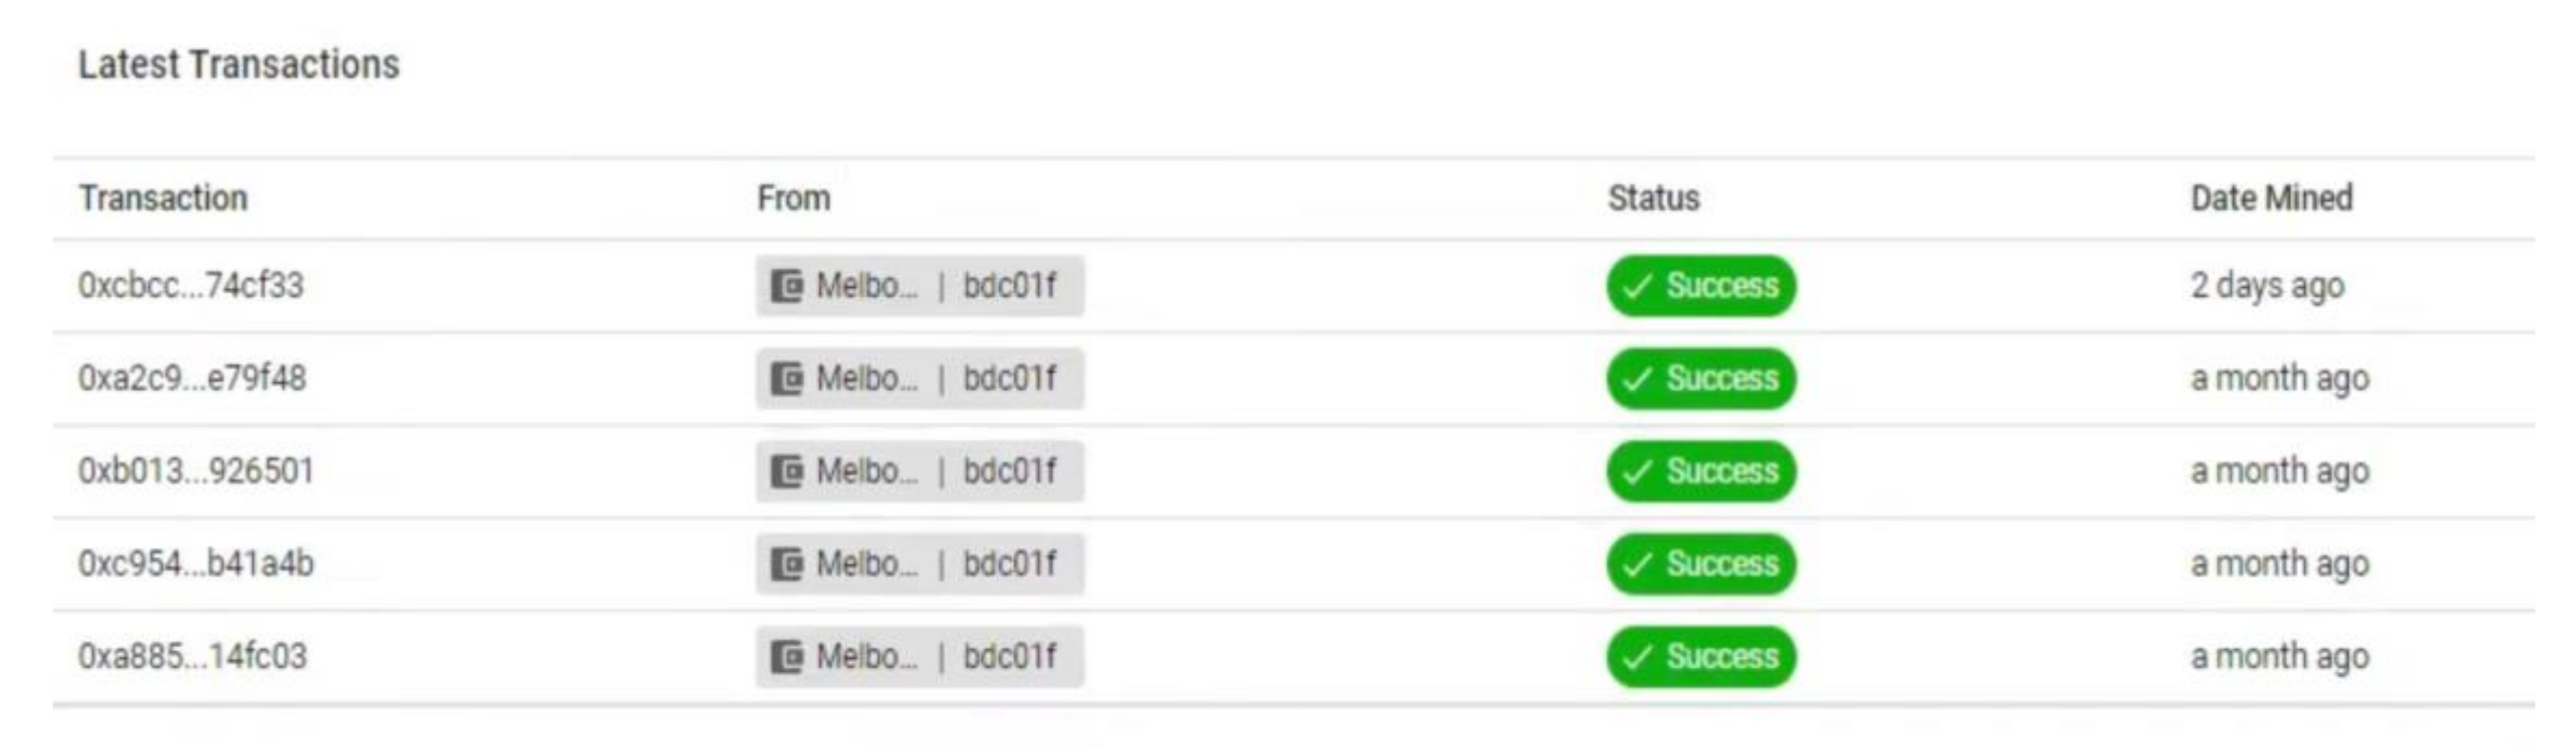Click the Date Mined column header
Viewport: 2576px width, 756px height.
pyautogui.click(x=2271, y=198)
